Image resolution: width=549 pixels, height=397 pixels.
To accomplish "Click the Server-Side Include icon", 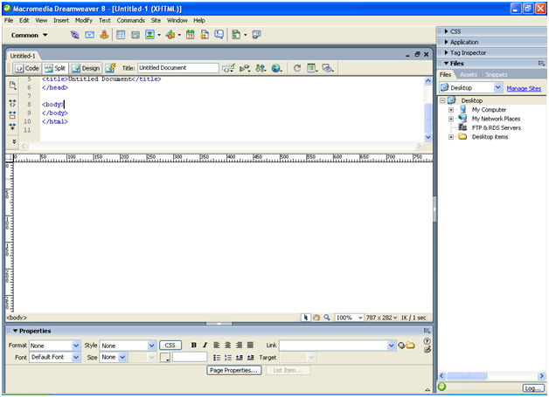I will [205, 35].
